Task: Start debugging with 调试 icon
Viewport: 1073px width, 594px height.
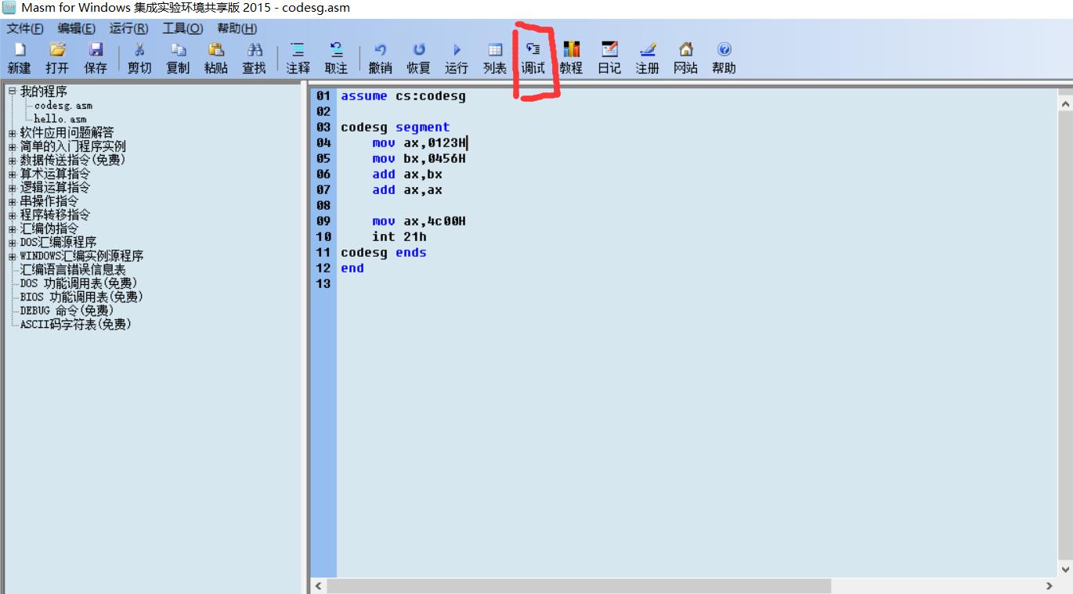Action: 533,49
